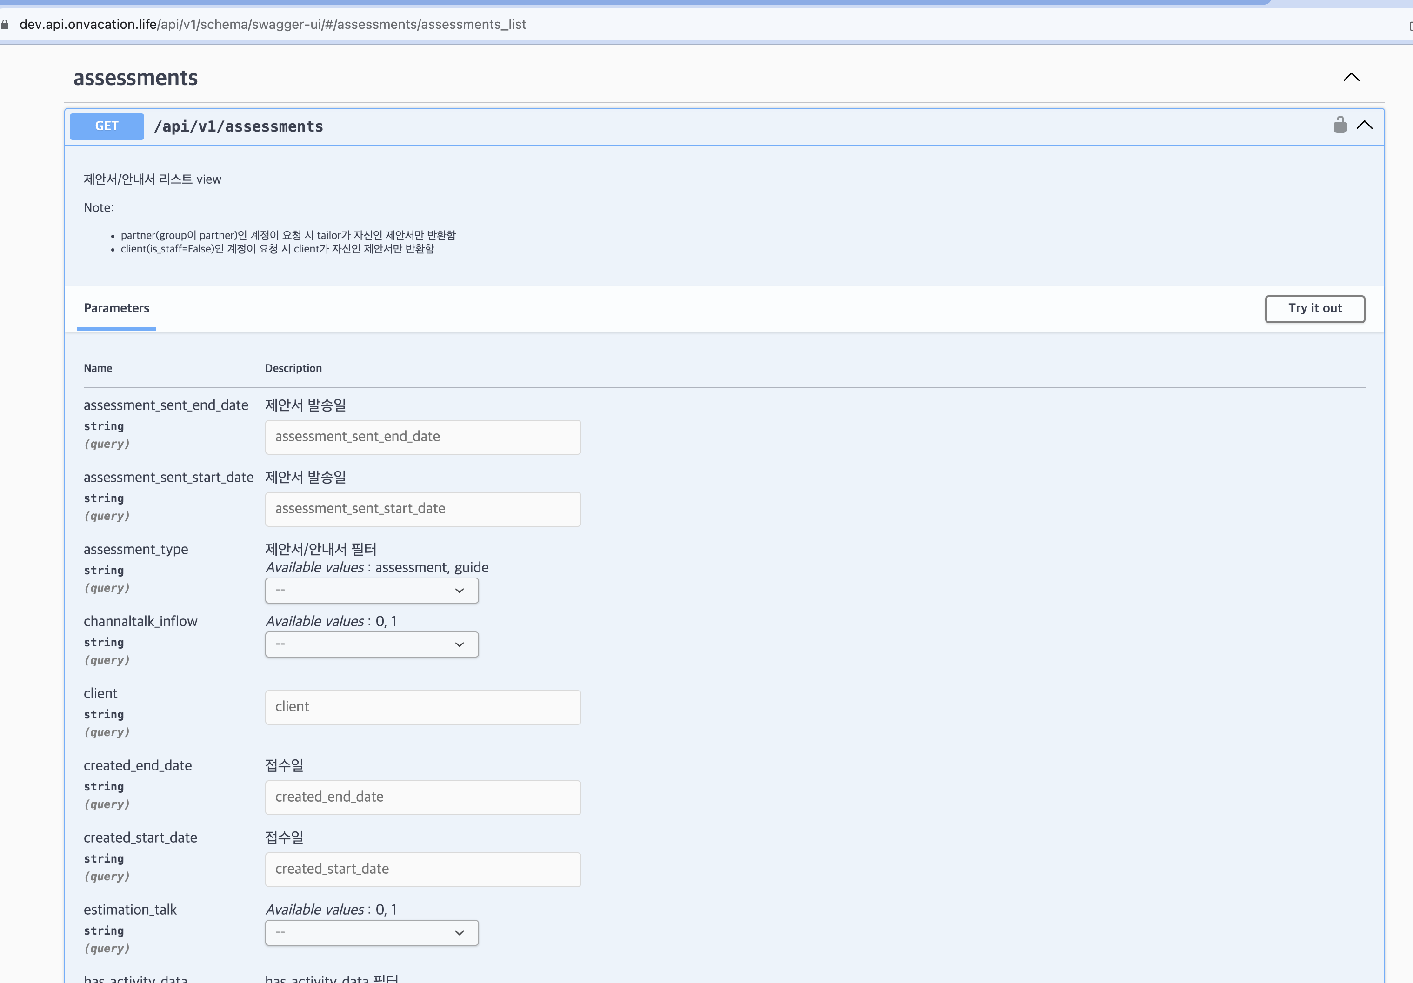Viewport: 1413px width, 983px height.
Task: Click the created_end_date input field
Action: tap(423, 797)
